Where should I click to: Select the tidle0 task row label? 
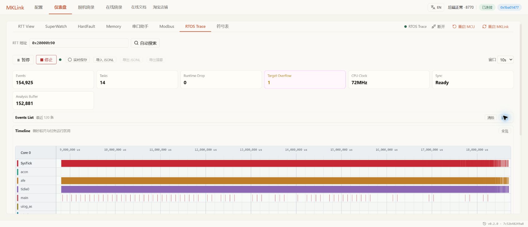point(25,189)
